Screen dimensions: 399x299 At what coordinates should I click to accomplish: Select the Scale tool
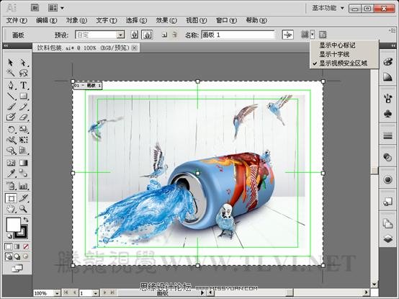click(x=23, y=129)
